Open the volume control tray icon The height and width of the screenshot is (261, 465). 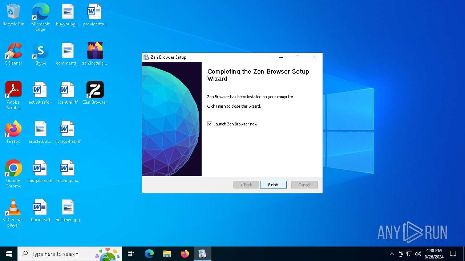coord(418,254)
